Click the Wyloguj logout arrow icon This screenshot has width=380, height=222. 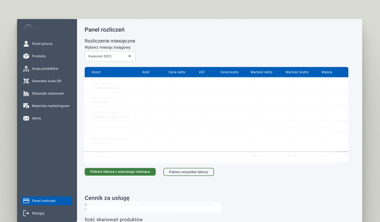[x=26, y=213]
